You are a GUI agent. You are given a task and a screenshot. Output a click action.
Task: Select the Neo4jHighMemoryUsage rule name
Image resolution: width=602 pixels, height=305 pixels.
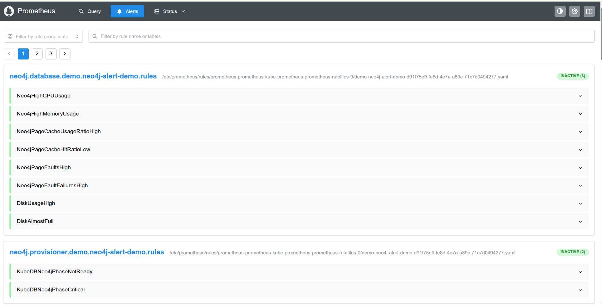tap(48, 114)
